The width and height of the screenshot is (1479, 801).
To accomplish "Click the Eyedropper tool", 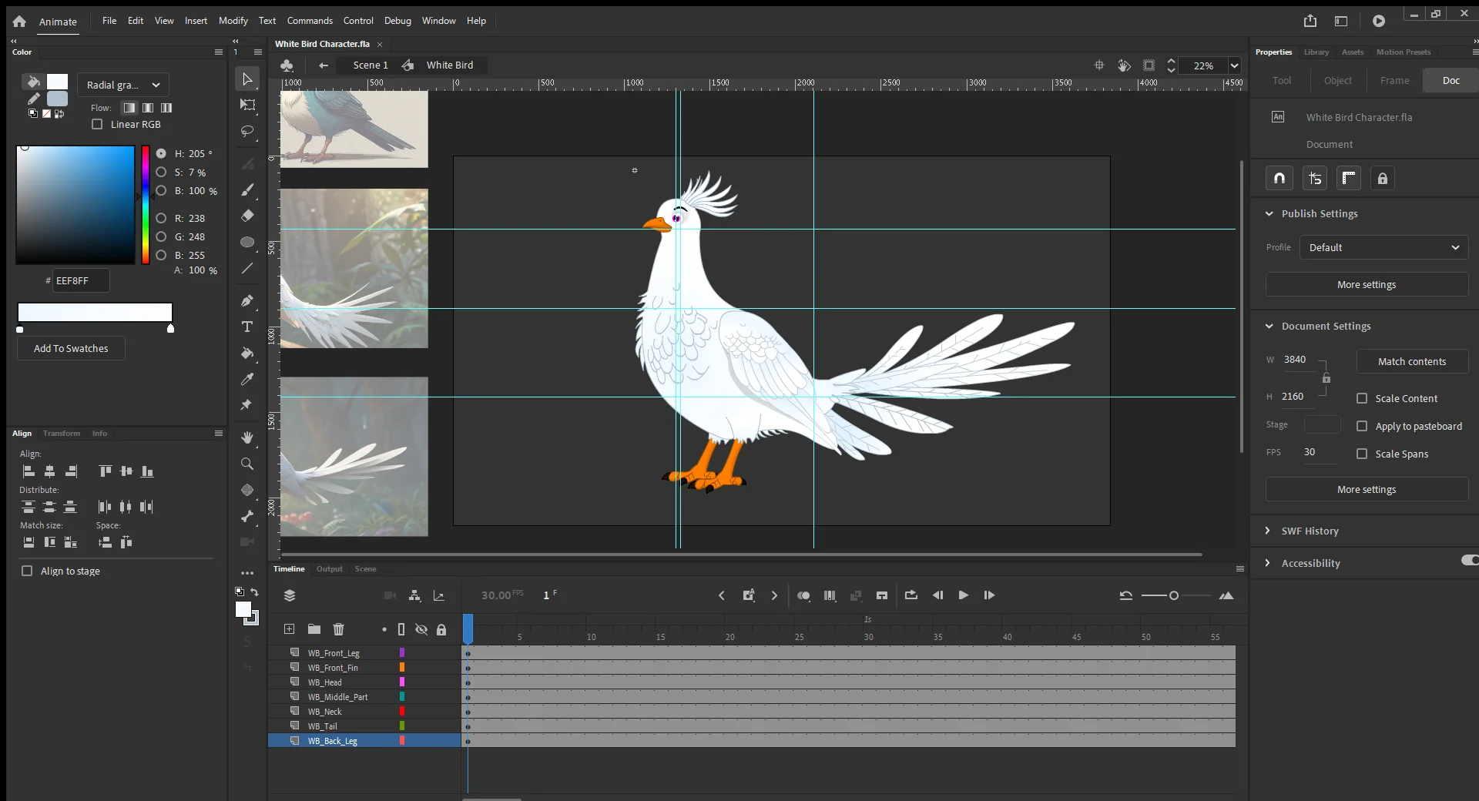I will [247, 379].
